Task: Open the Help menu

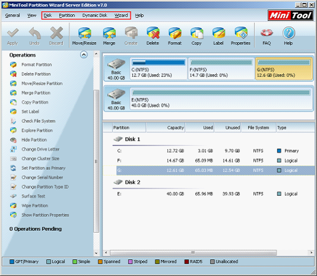Action: click(140, 15)
